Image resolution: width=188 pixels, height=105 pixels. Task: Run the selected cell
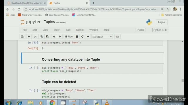point(69,36)
